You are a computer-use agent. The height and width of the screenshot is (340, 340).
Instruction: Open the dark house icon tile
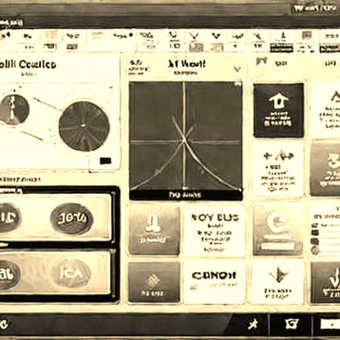278,110
